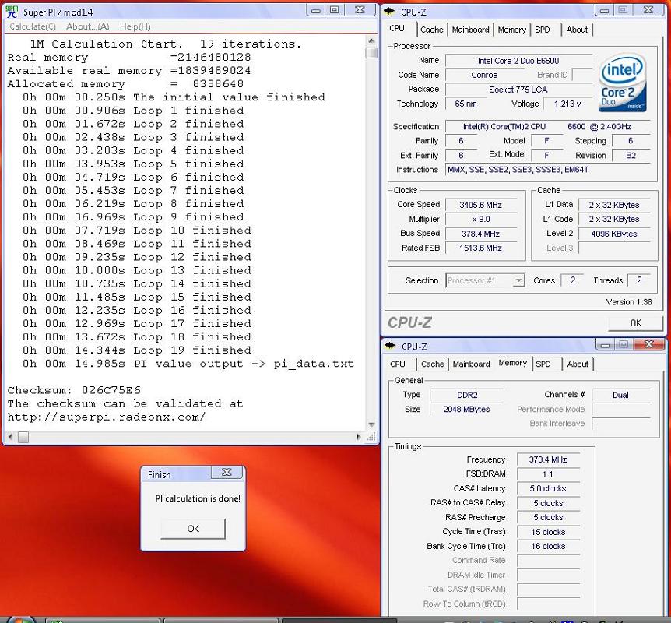Screen dimensions: 671x623
Task: Click the Bus Speed value 378.4 MHz
Action: point(480,234)
